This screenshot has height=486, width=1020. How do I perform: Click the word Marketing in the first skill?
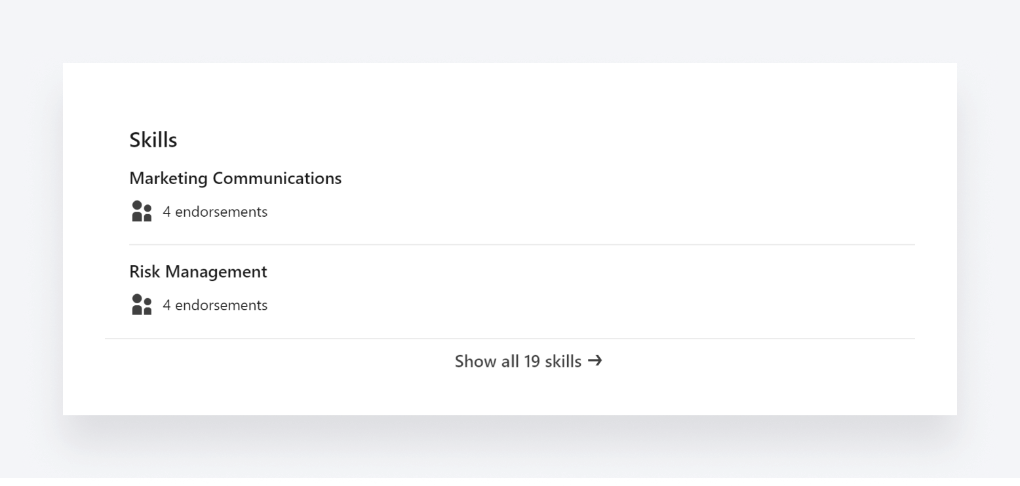[x=168, y=178]
